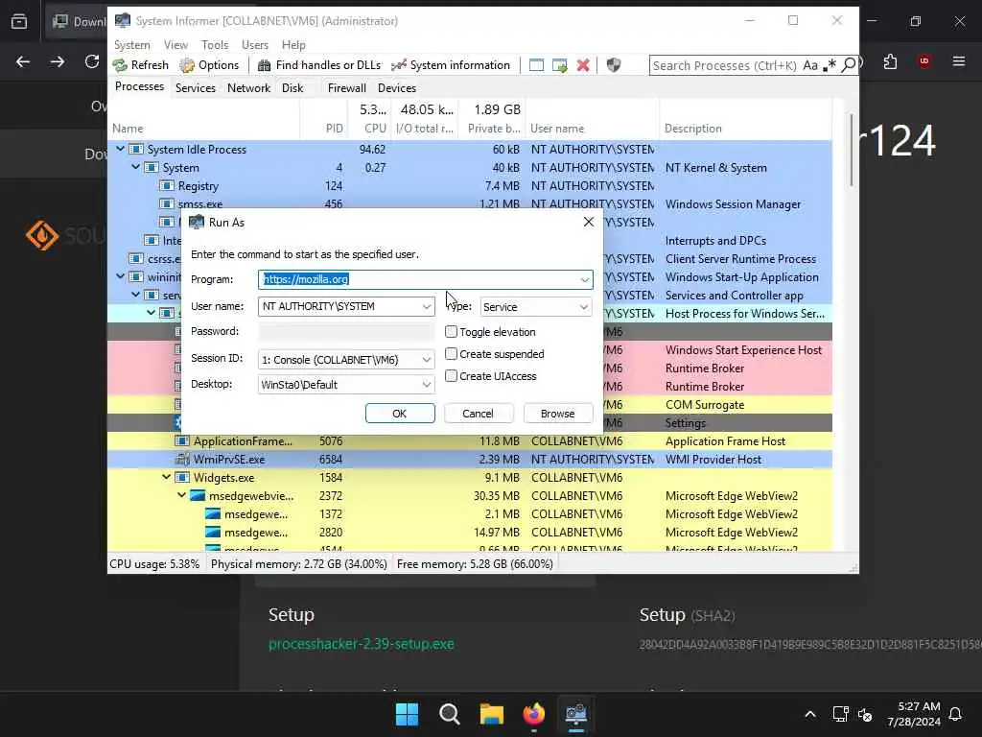Click the find window toolbar icon
982x737 pixels.
pyautogui.click(x=536, y=65)
